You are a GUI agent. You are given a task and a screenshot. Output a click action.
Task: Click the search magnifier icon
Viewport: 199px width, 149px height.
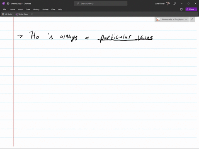tap(78, 4)
